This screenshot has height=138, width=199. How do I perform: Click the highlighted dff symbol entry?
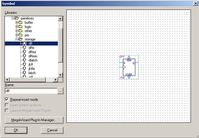(x=30, y=43)
